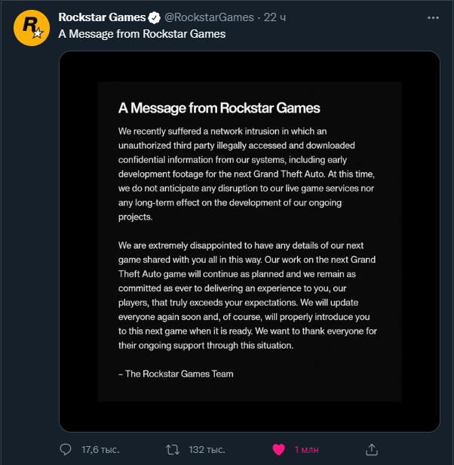Click the 132 тыс. retweet count

207,449
